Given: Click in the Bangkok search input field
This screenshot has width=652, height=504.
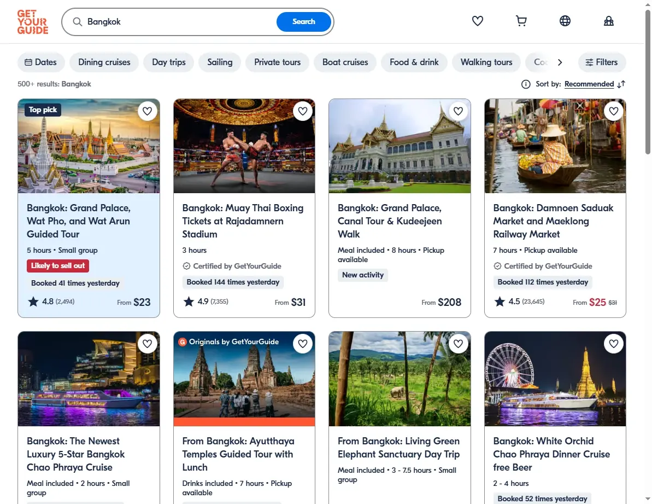Looking at the screenshot, I should [179, 22].
